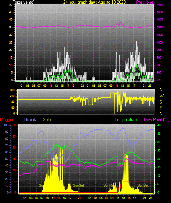Click the 1010 value on pressure axis

click(x=160, y=27)
